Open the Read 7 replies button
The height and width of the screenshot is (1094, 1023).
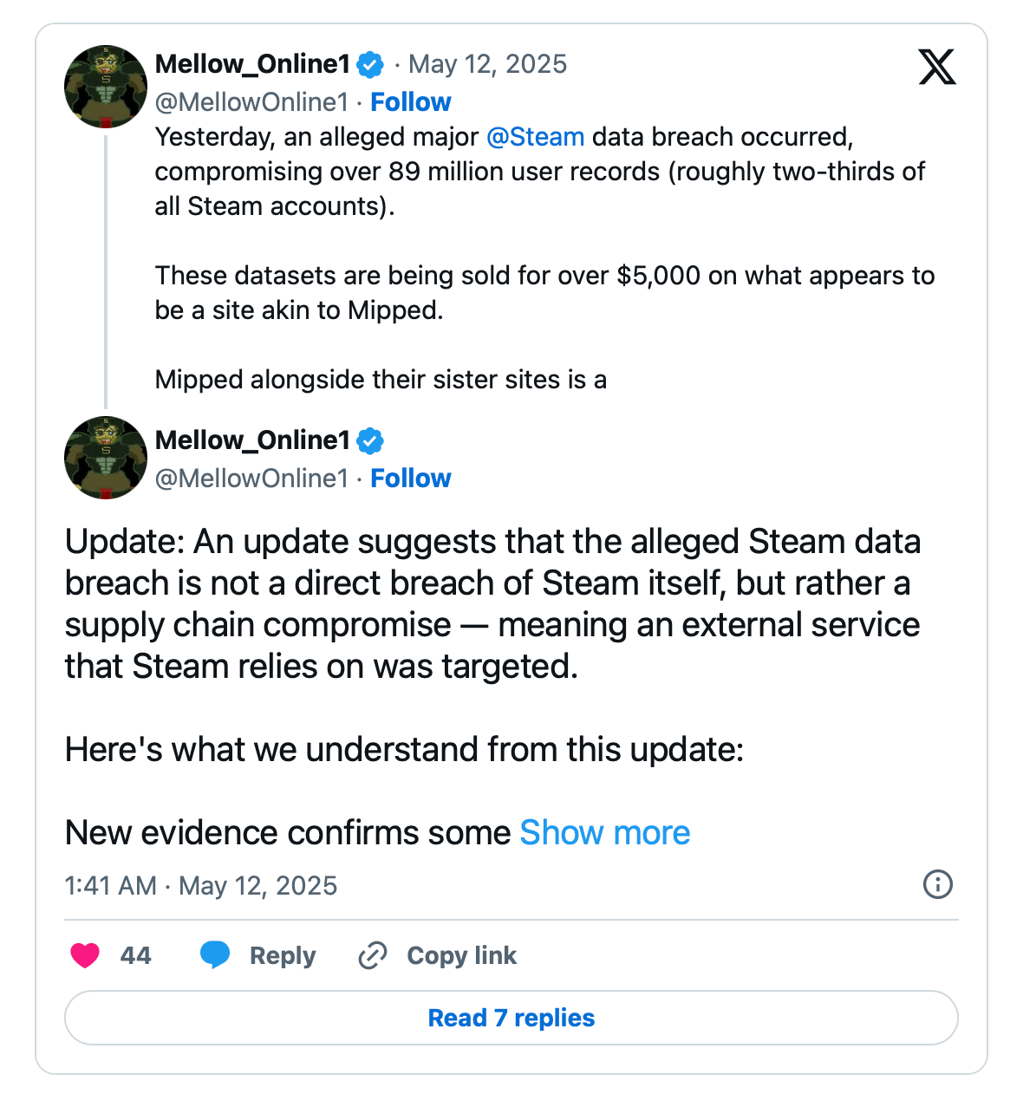(x=511, y=1018)
